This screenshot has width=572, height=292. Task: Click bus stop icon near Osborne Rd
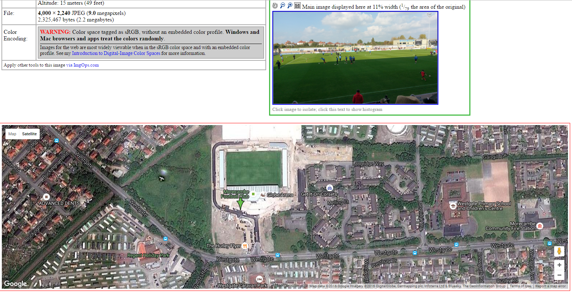[56, 140]
